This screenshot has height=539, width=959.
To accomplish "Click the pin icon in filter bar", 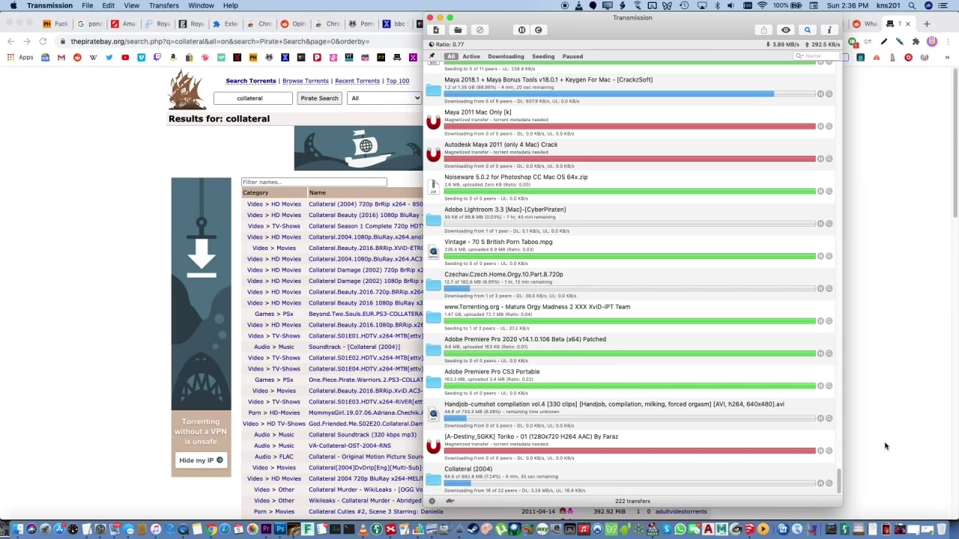I will 432,56.
